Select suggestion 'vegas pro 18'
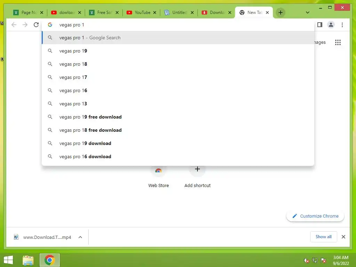The image size is (356, 267). [x=178, y=64]
